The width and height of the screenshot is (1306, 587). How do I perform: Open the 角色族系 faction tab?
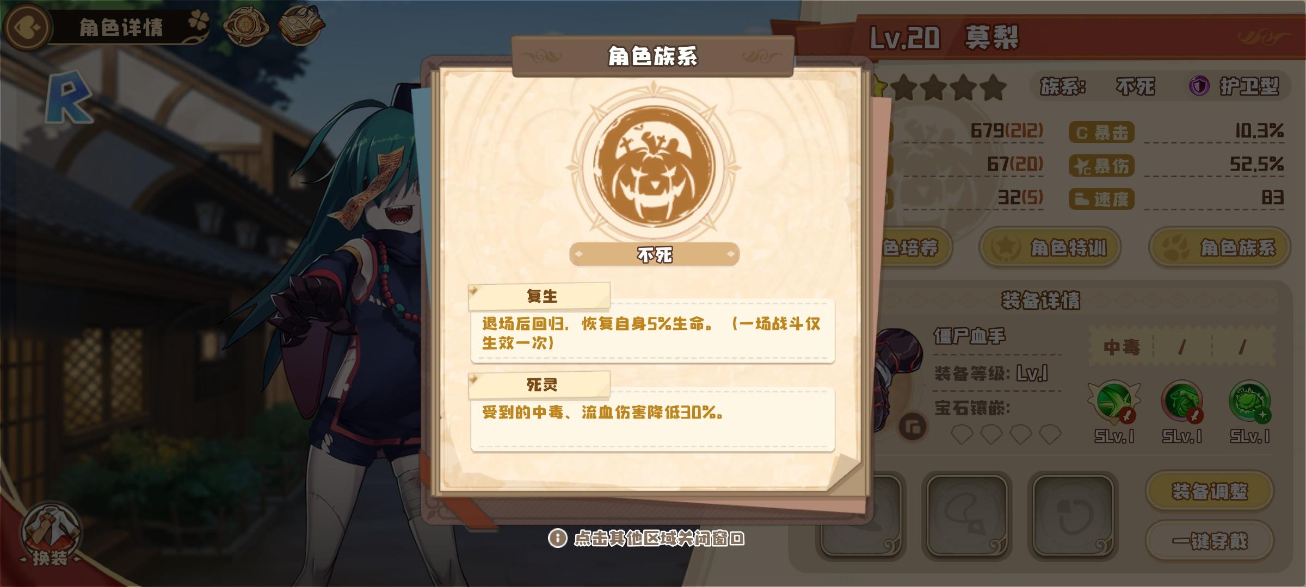point(1219,248)
